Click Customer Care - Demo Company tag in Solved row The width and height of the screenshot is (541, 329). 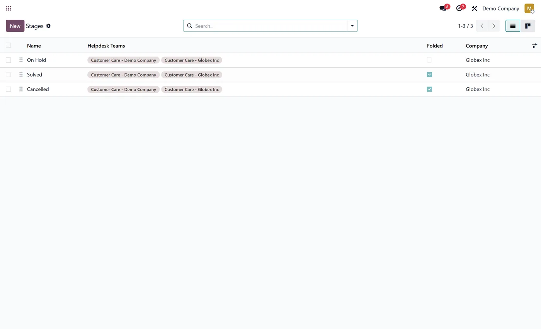coord(123,75)
